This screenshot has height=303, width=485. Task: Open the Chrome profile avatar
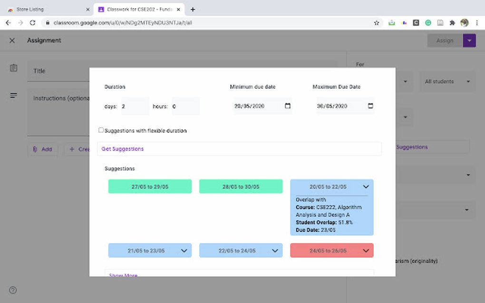[x=464, y=22]
